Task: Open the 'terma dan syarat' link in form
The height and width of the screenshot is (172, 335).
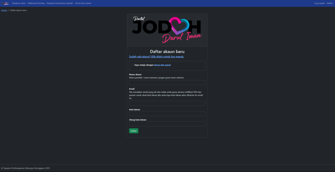Action: [x=162, y=65]
